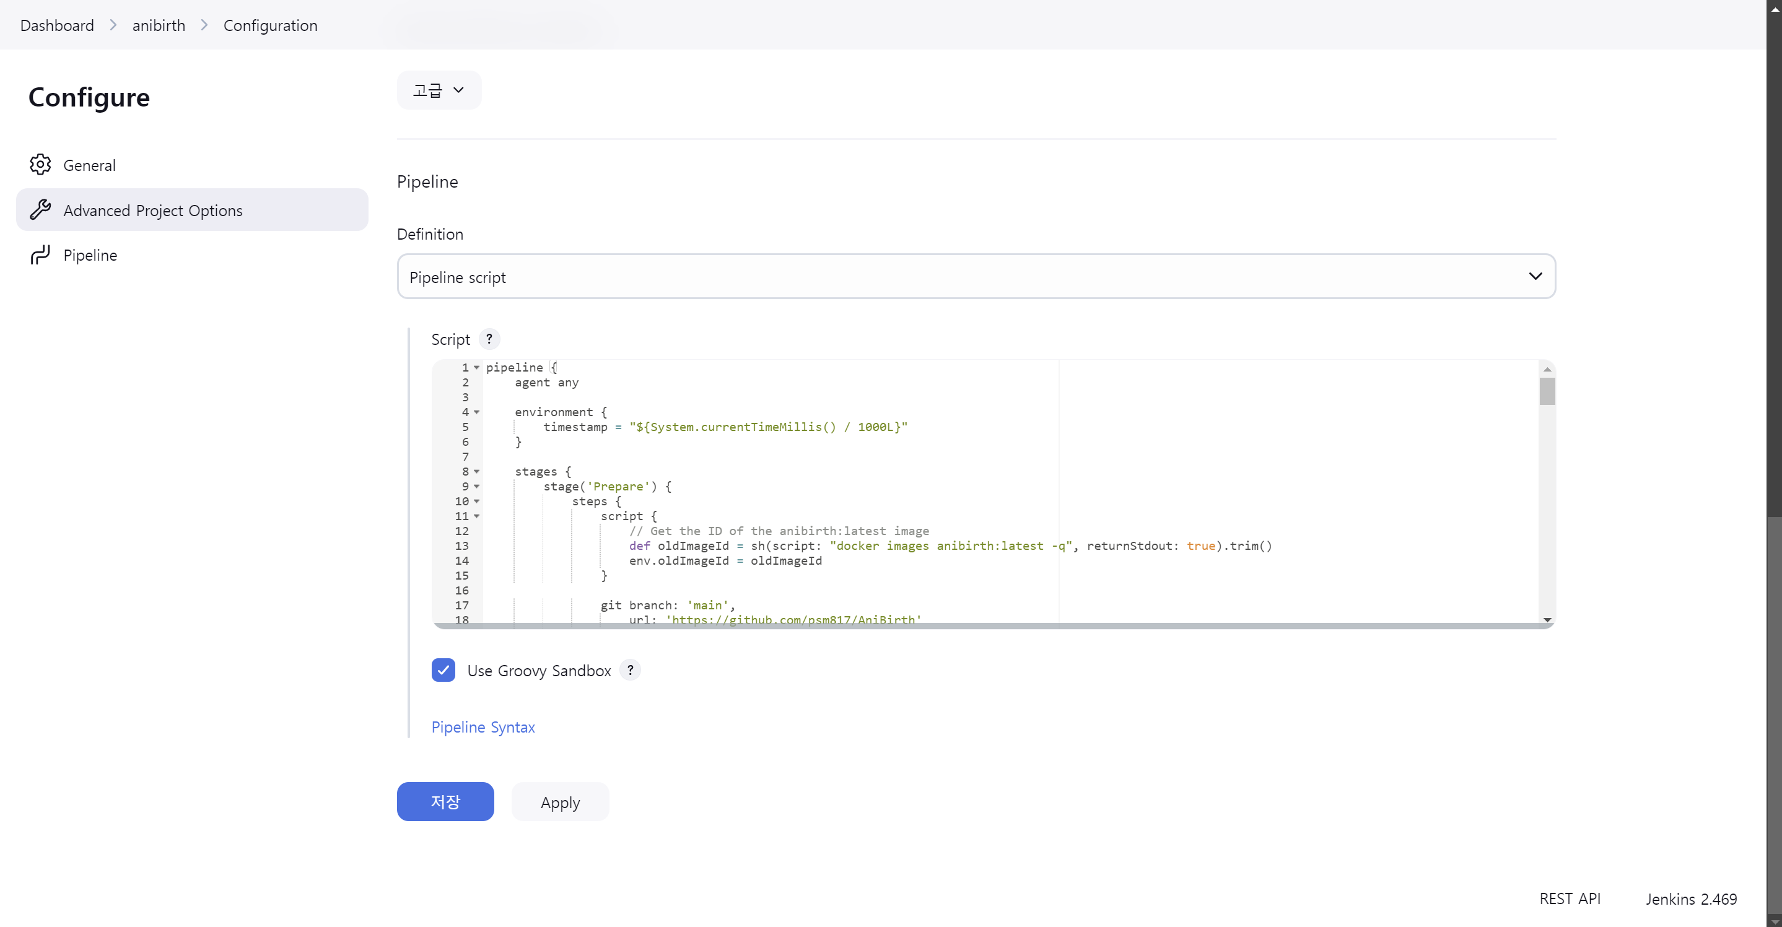Uncheck Use Groovy Sandbox checkbox

click(443, 669)
